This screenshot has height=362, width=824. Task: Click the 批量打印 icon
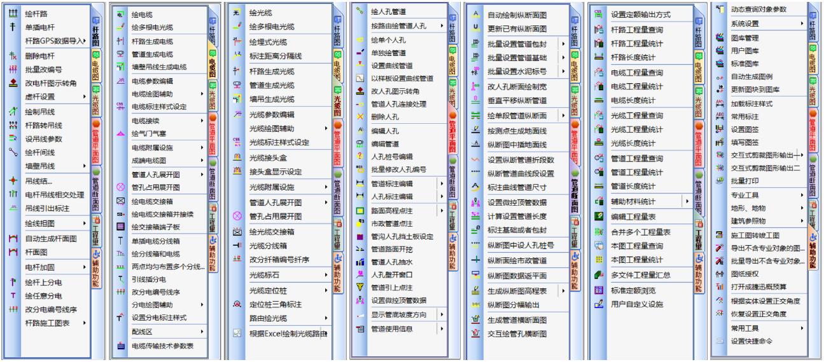pyautogui.click(x=720, y=181)
